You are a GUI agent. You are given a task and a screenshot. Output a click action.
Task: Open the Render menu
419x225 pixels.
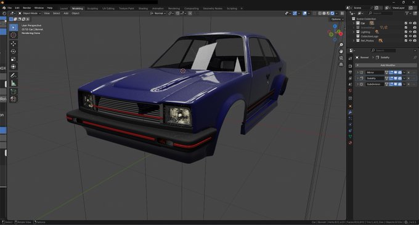(x=26, y=8)
